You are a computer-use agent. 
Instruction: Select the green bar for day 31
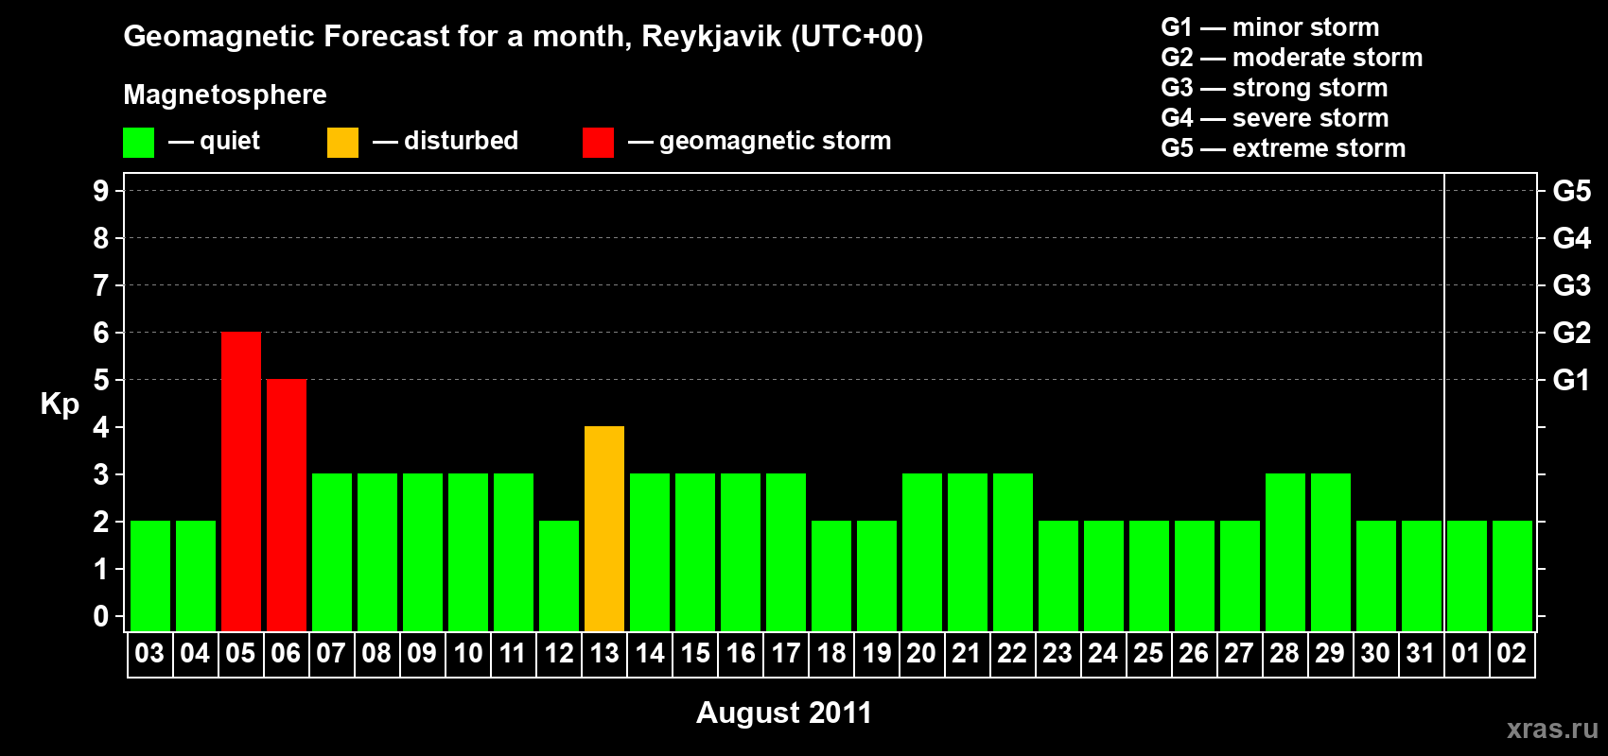(x=1422, y=576)
